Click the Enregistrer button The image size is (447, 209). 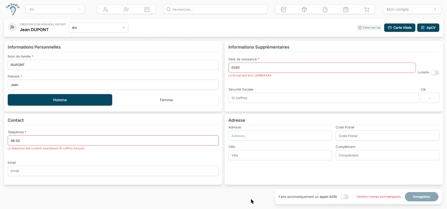(422, 197)
